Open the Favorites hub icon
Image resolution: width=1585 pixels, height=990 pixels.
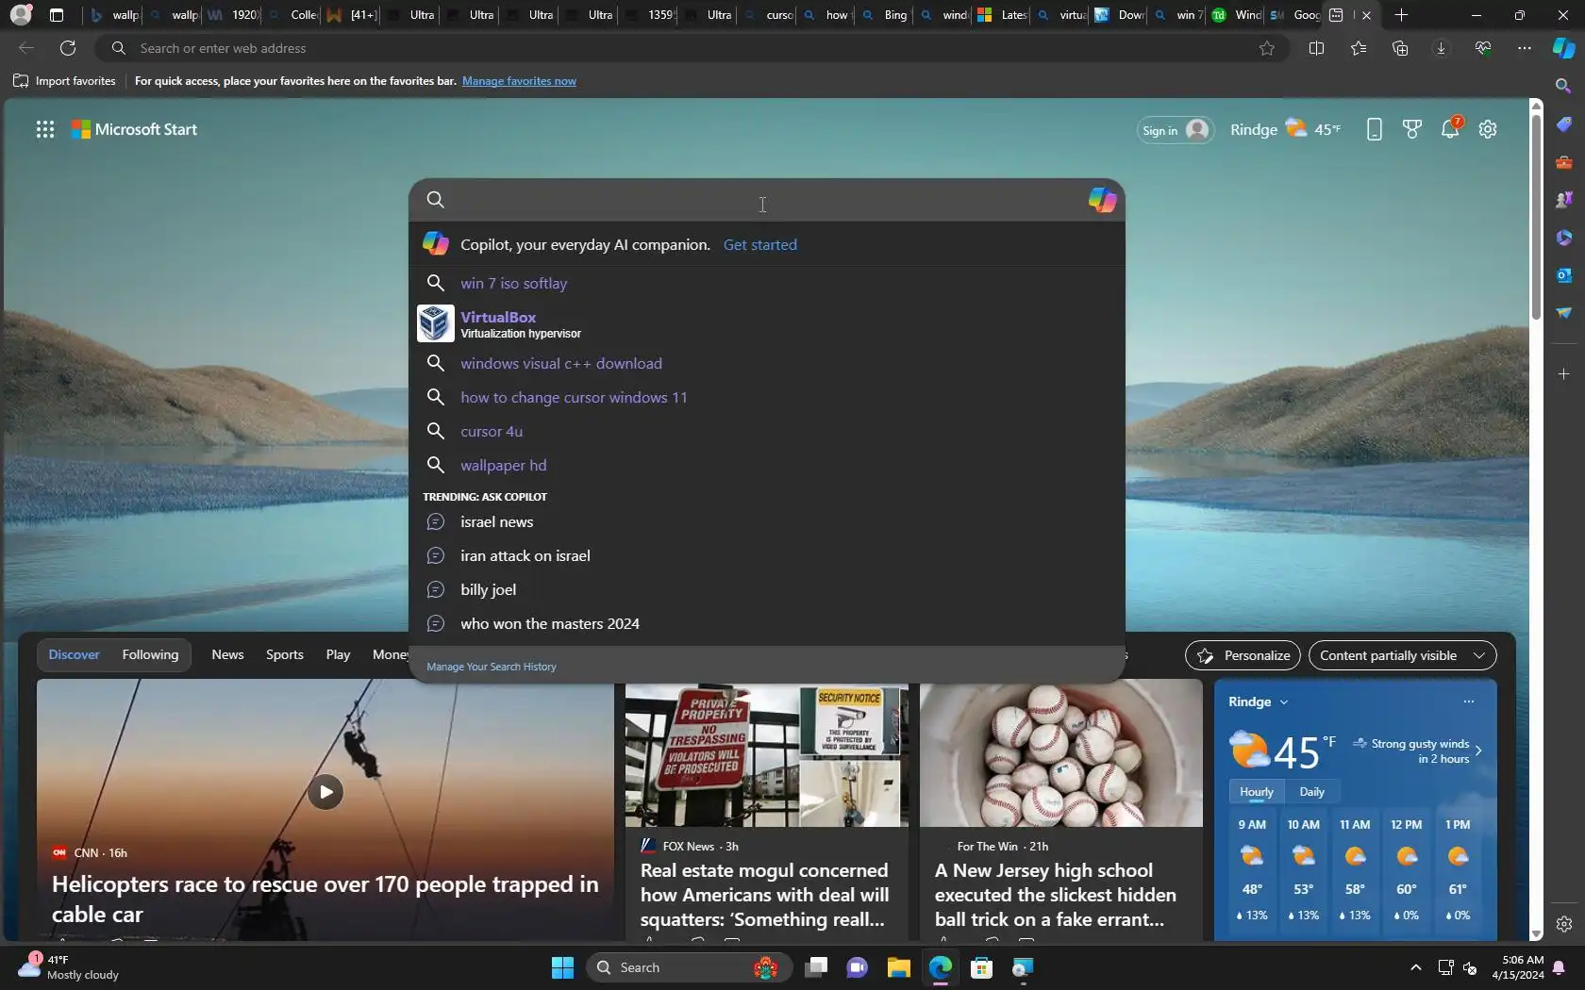[1359, 48]
